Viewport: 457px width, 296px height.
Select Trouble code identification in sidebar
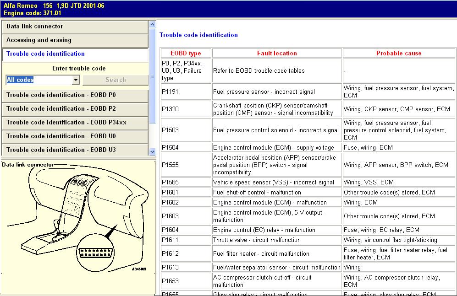(75, 54)
